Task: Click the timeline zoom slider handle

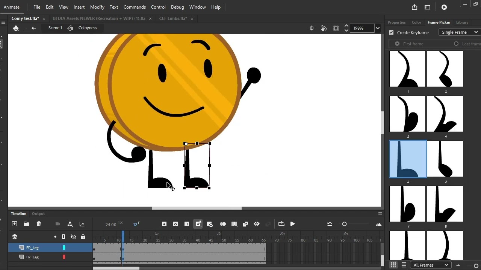Action: 344,224
